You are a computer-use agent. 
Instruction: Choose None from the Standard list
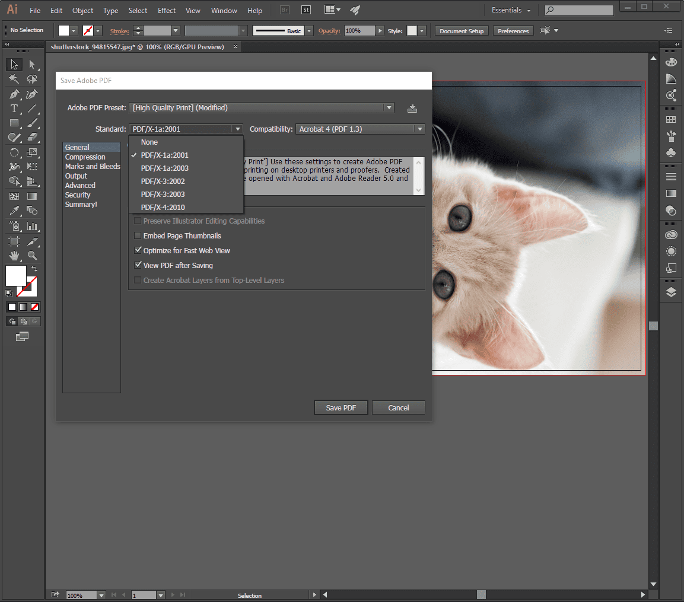tap(149, 142)
